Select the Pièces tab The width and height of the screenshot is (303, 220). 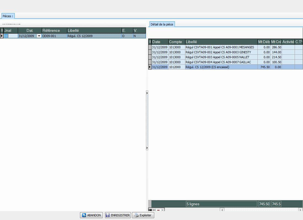pyautogui.click(x=8, y=16)
